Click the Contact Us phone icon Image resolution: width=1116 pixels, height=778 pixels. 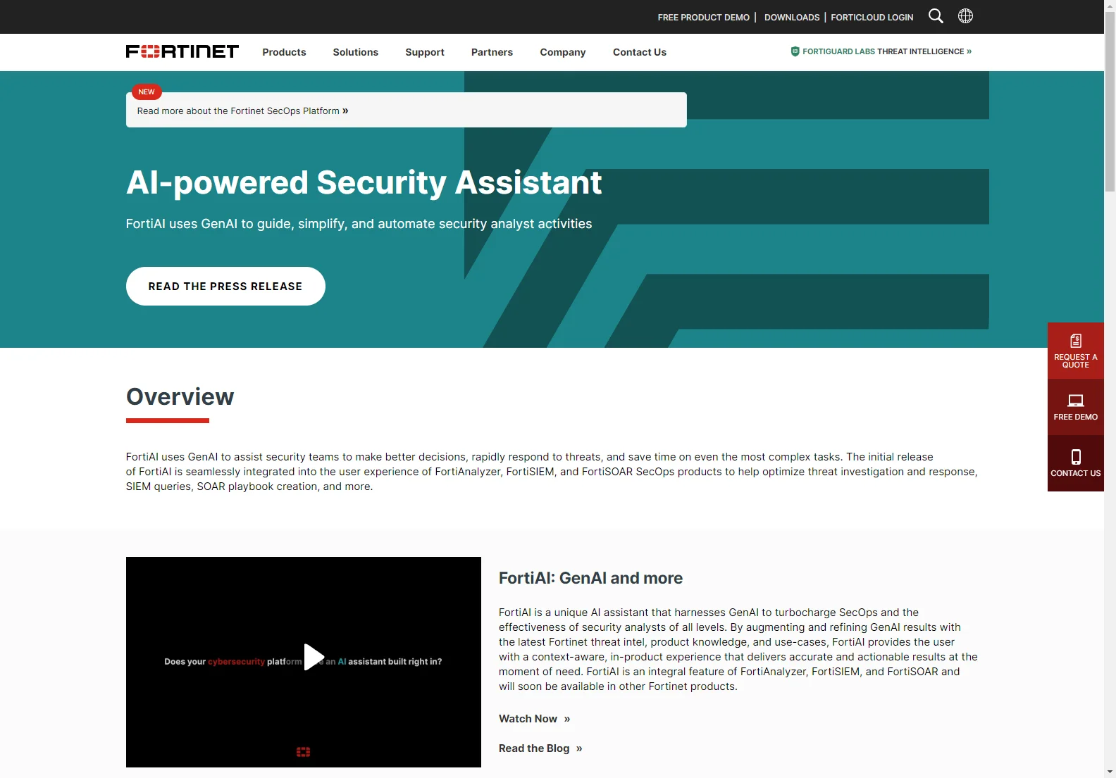pyautogui.click(x=1076, y=457)
